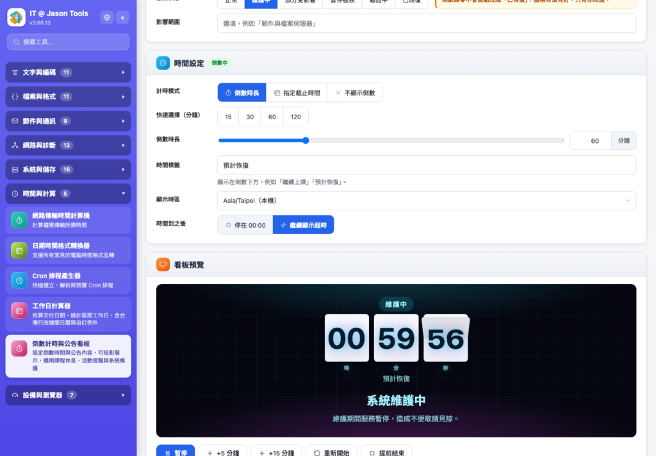Expand the 系統與儲存 category
Image resolution: width=656 pixels, height=456 pixels.
68,169
